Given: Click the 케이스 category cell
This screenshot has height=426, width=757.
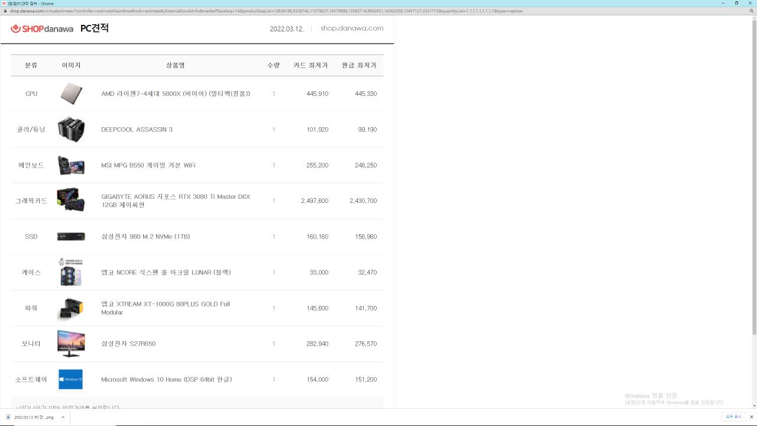Looking at the screenshot, I should (31, 272).
